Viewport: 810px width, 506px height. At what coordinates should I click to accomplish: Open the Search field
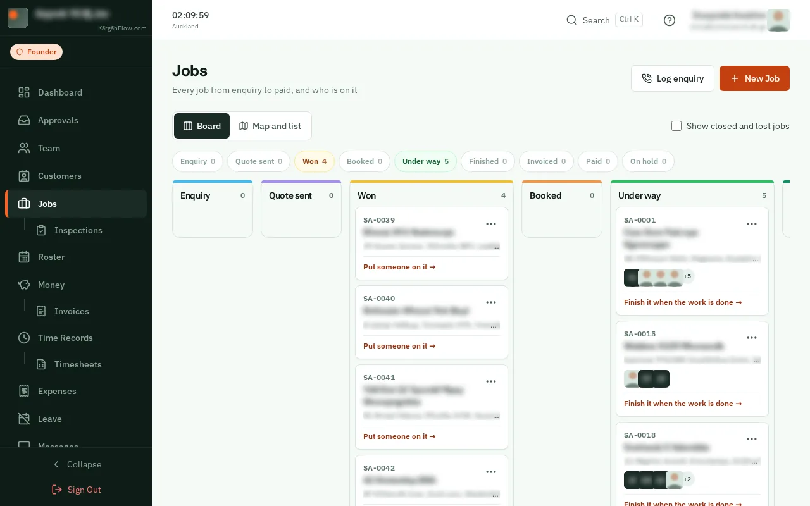point(604,20)
